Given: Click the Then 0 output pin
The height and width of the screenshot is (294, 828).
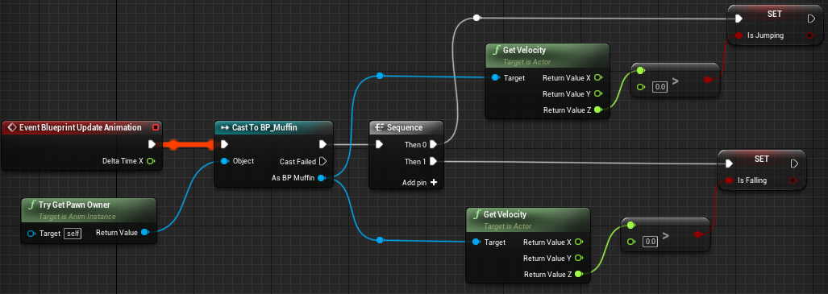Looking at the screenshot, I should pos(434,144).
